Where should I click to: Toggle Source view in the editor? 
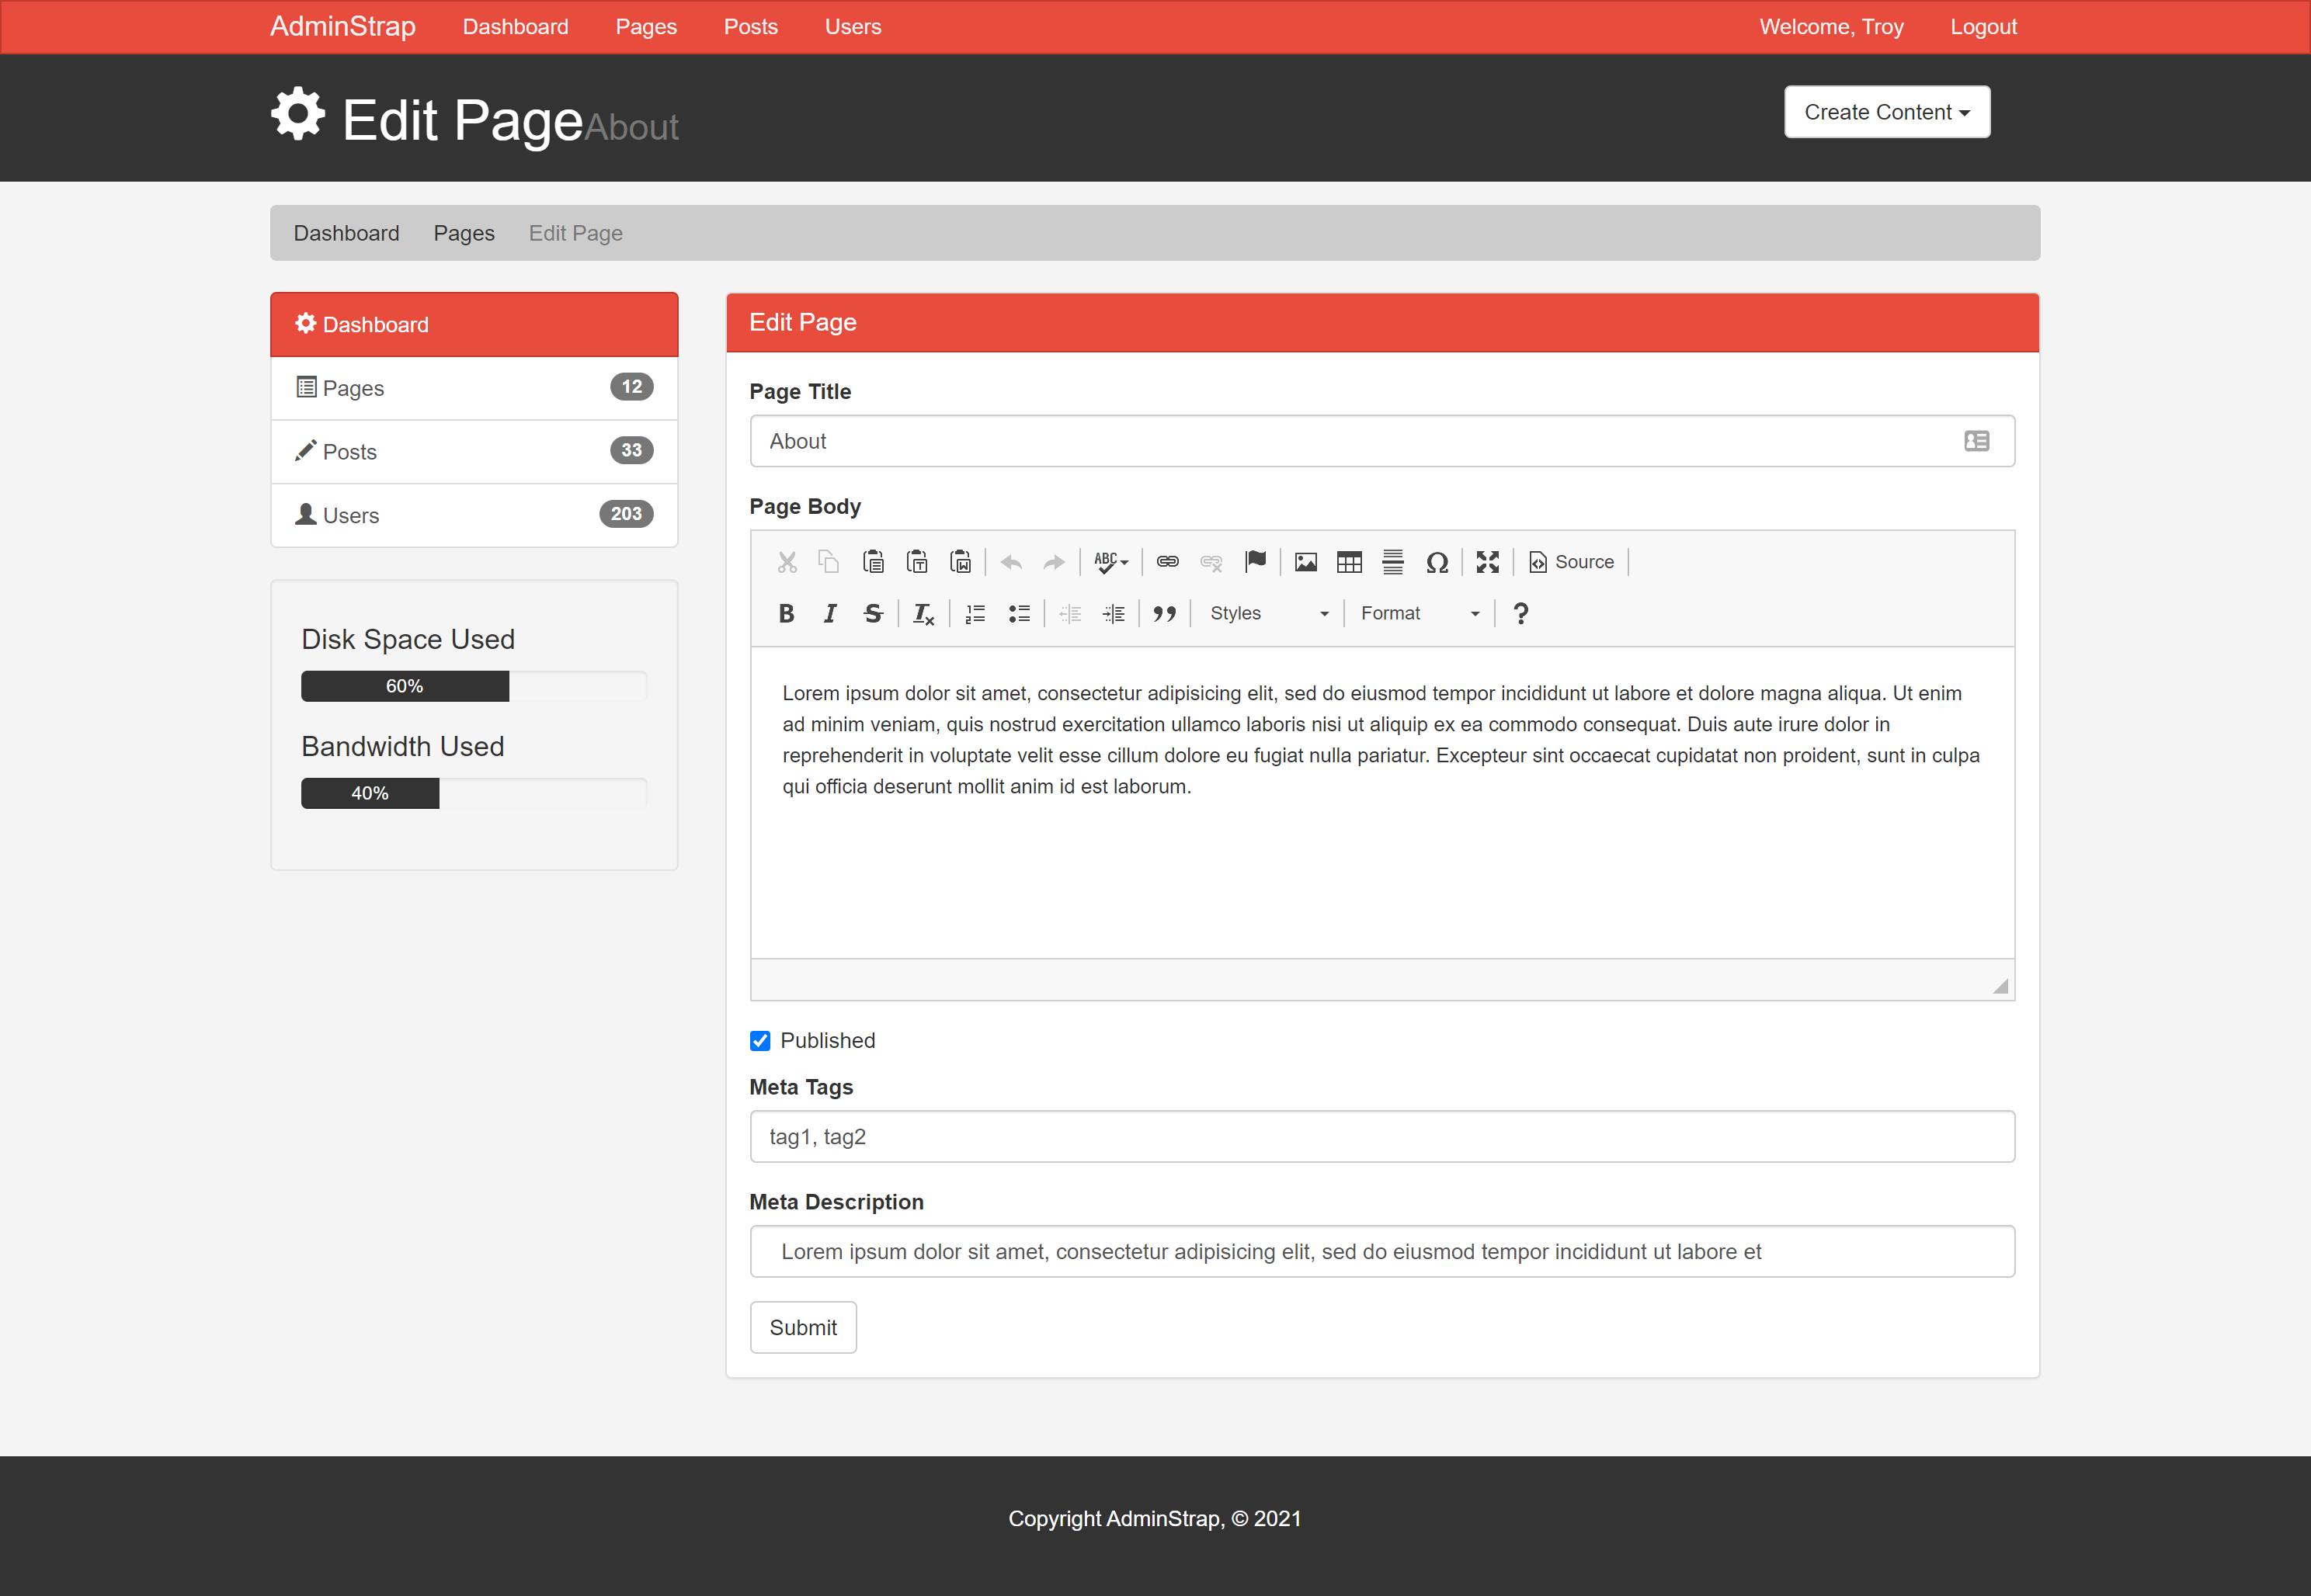[1571, 562]
